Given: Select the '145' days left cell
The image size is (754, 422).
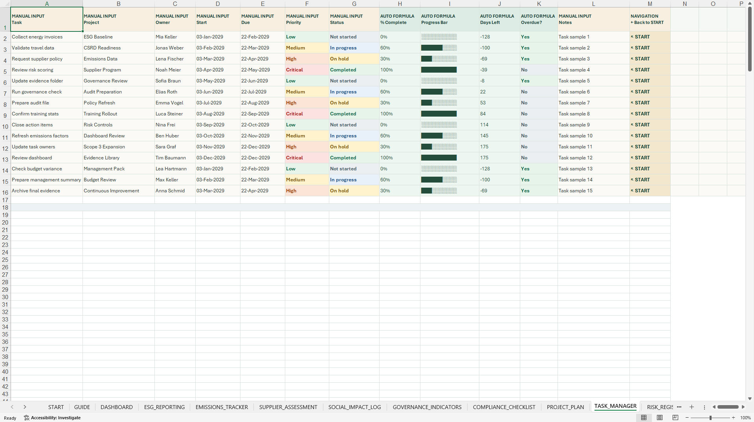Looking at the screenshot, I should coord(499,136).
